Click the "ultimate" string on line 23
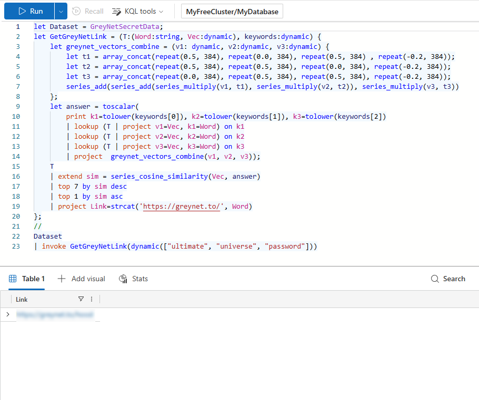The width and height of the screenshot is (479, 400). pos(187,246)
